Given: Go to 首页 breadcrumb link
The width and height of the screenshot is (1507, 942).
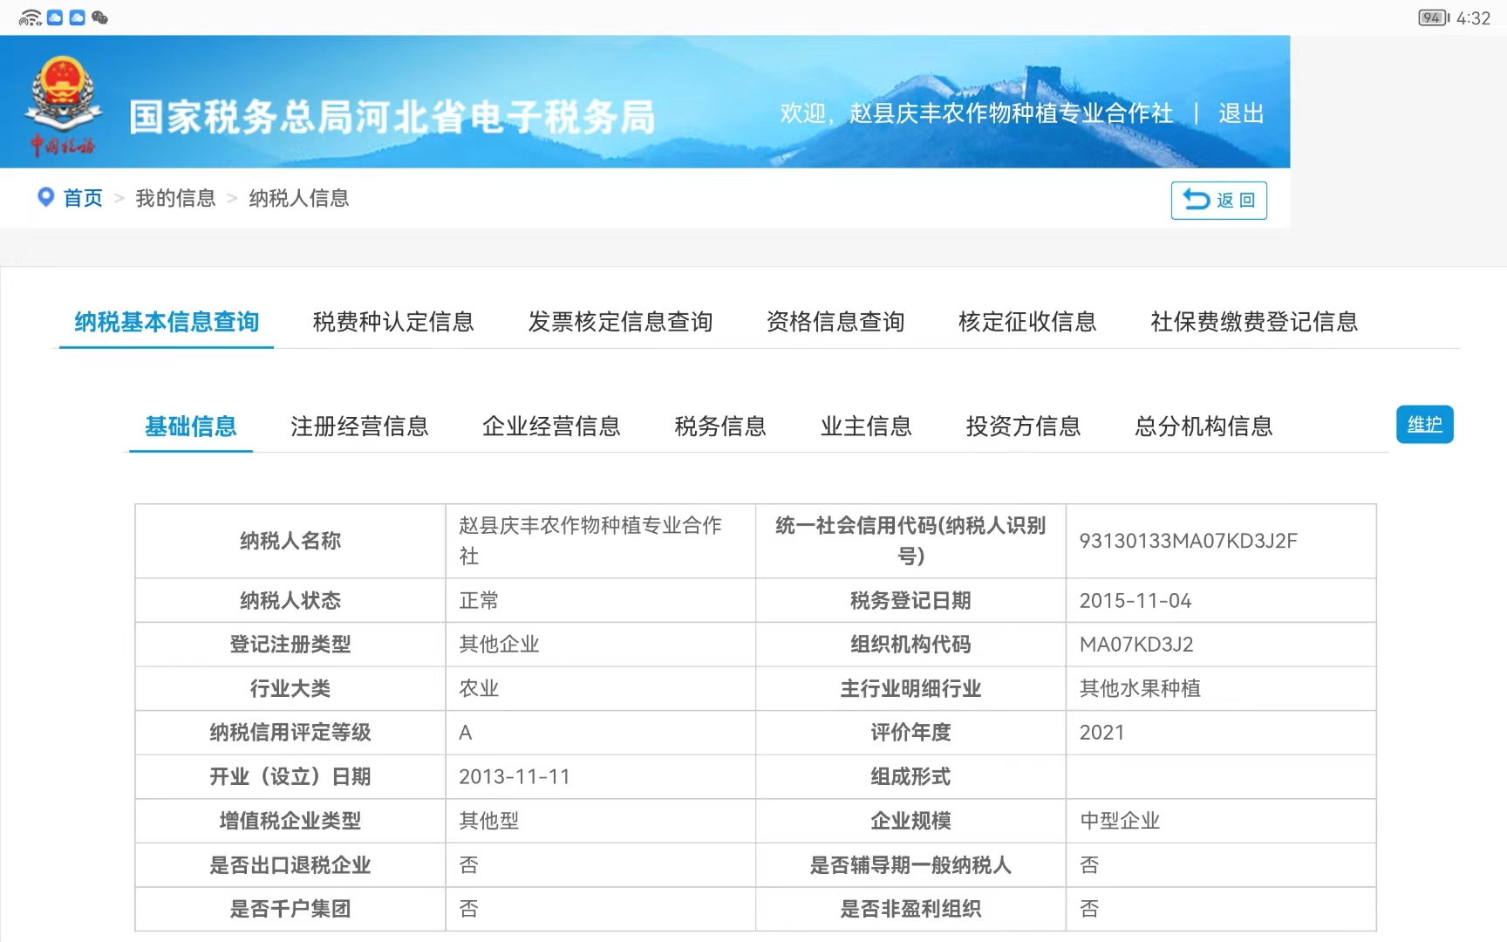Looking at the screenshot, I should pyautogui.click(x=83, y=198).
